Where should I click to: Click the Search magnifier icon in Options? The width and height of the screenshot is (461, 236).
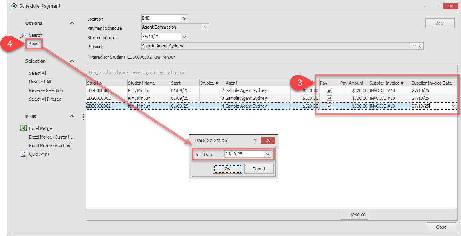coord(24,35)
